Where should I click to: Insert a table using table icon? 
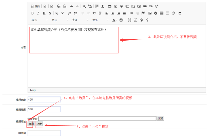pyautogui.click(x=162, y=13)
